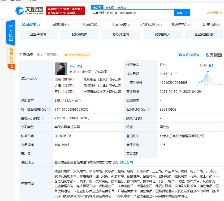Viewport: 224px width, 201px height.
Task: Click 公司类型 value 其他有限责任公司
Action: pos(67,127)
